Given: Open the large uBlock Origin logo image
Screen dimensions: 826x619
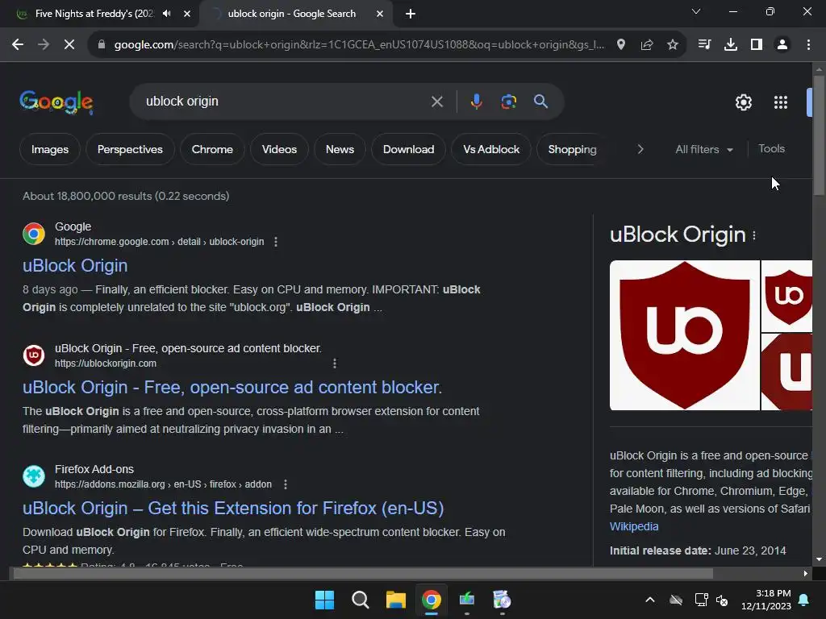Looking at the screenshot, I should [684, 335].
